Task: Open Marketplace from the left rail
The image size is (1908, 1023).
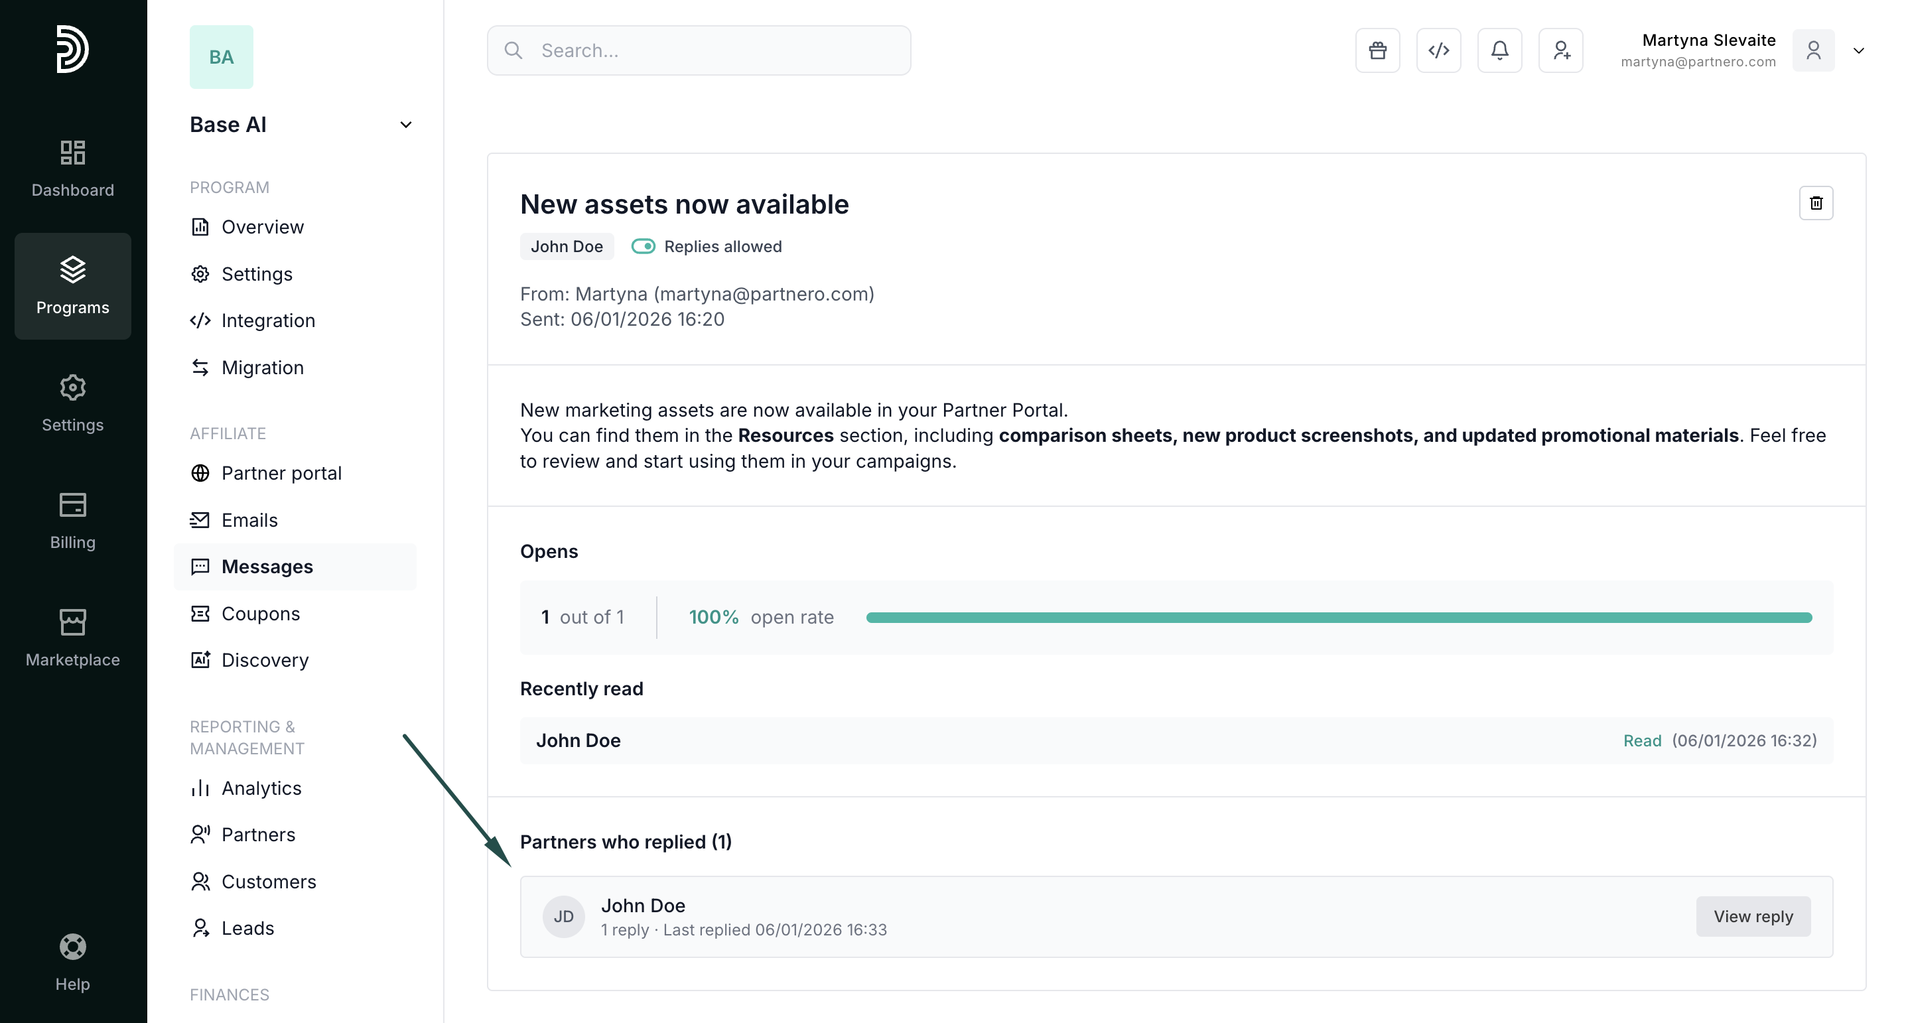Action: click(72, 638)
